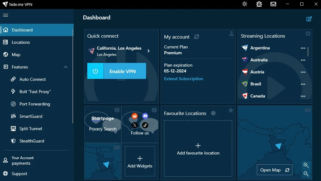Select Australia streaming location

click(x=259, y=60)
